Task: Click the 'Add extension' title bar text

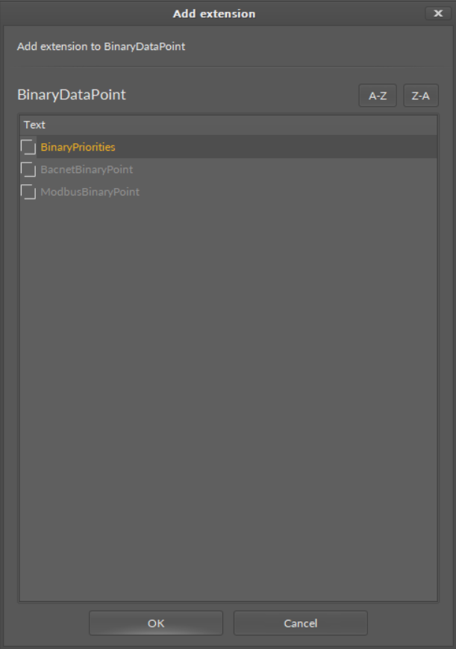Action: (x=213, y=13)
